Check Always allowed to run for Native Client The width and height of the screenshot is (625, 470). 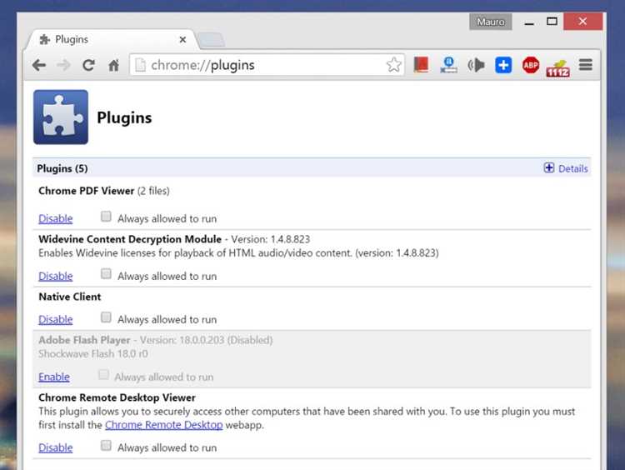click(x=106, y=317)
